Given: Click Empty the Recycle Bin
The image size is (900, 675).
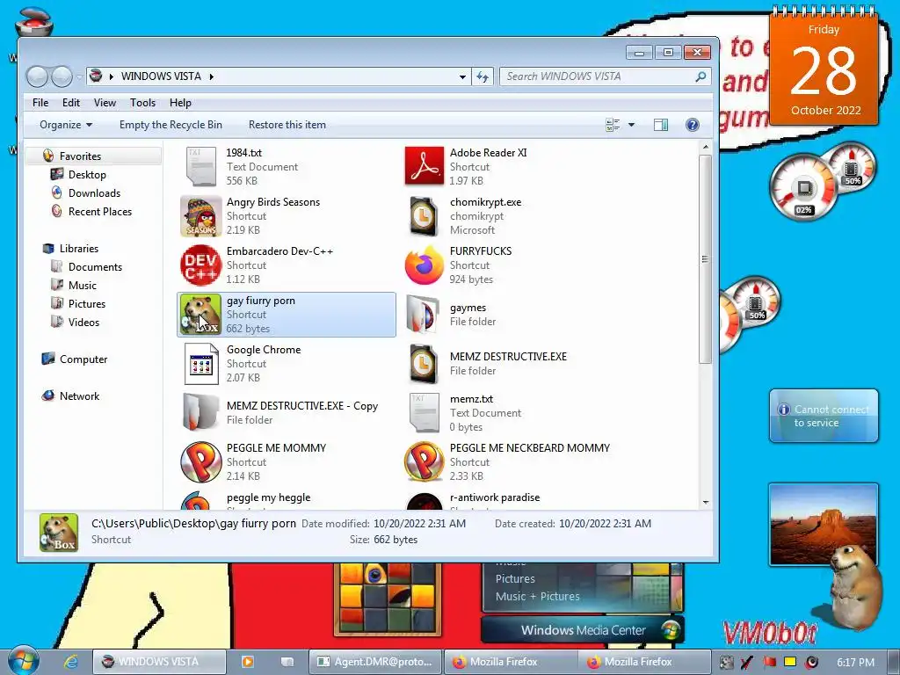Looking at the screenshot, I should click(171, 125).
